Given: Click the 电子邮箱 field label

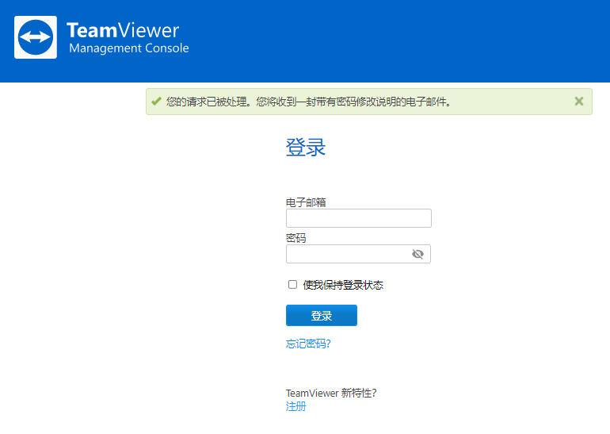Looking at the screenshot, I should click(x=306, y=202).
